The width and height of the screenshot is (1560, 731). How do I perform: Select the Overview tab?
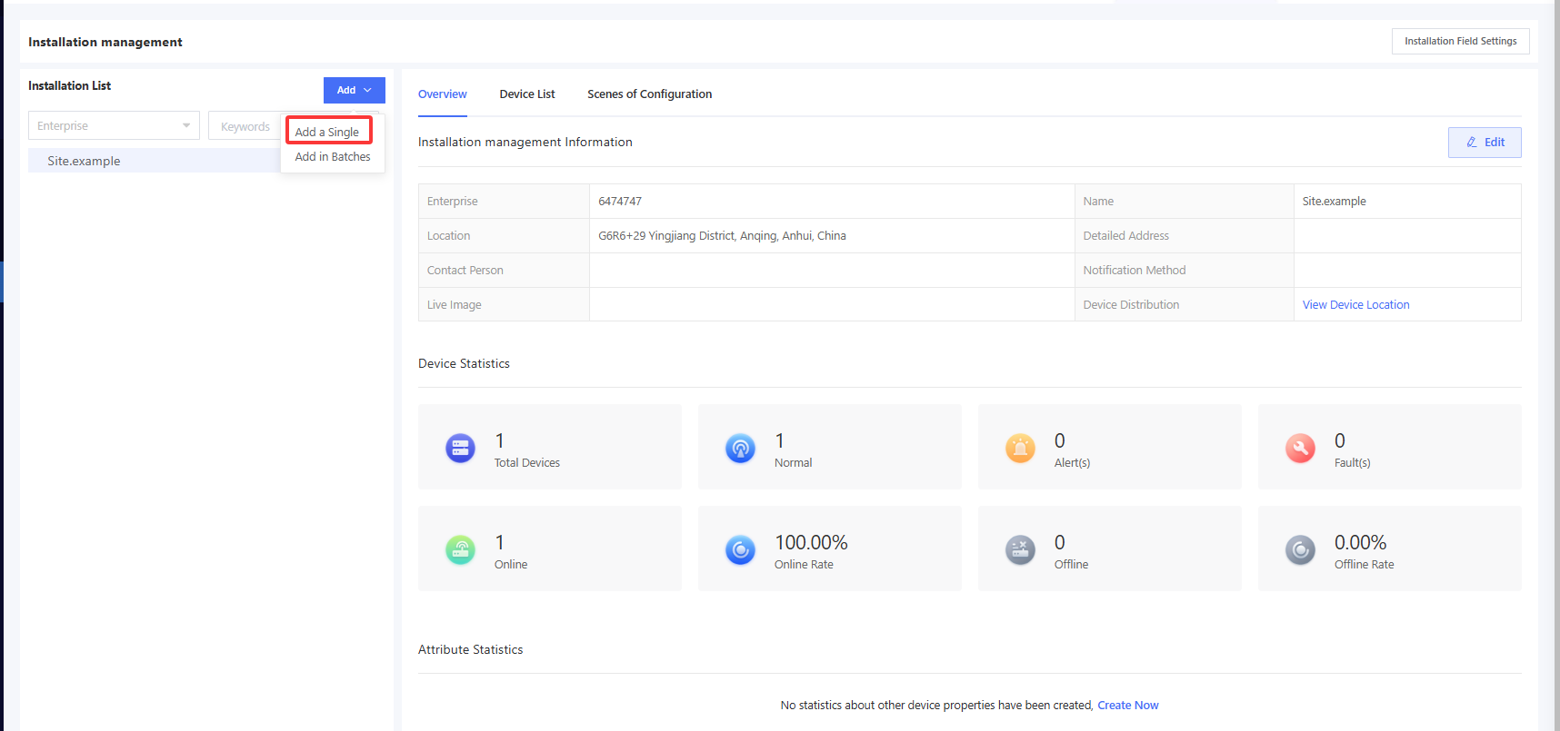(442, 94)
